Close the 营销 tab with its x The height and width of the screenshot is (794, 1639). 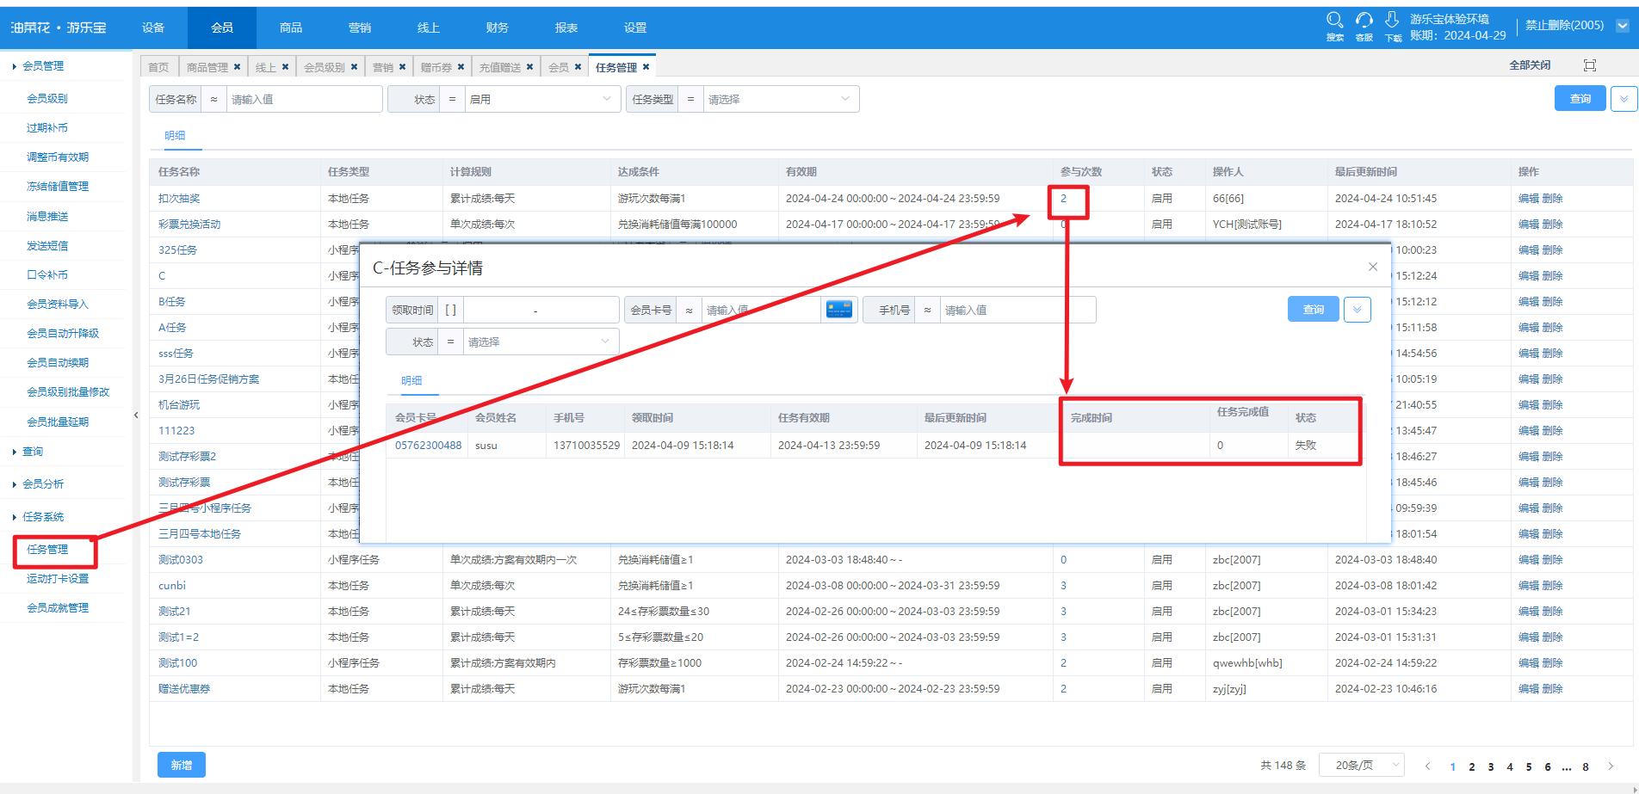click(x=402, y=67)
